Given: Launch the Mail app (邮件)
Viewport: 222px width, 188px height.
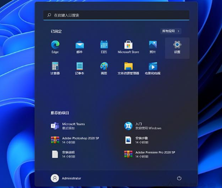Looking at the screenshot, I should click(80, 45).
